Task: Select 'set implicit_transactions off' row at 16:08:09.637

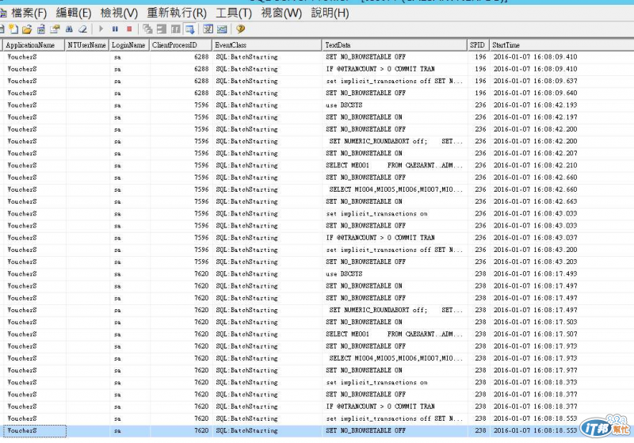Action: click(317, 82)
